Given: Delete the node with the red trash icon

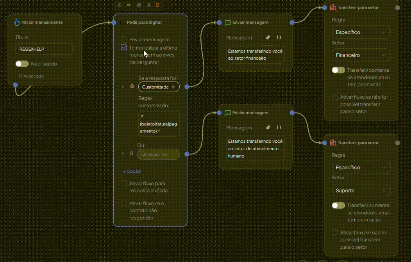Looking at the screenshot, I should 157,5.
